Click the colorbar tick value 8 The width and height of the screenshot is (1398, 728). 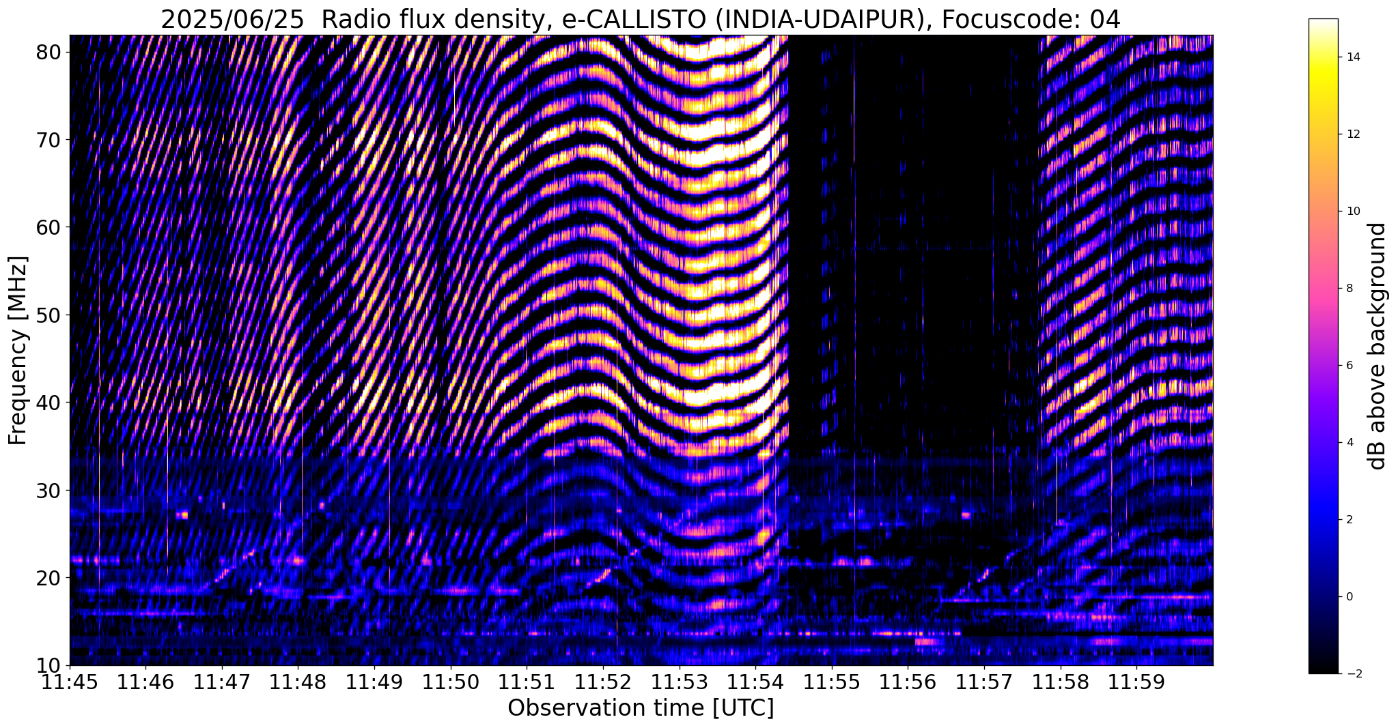pyautogui.click(x=1349, y=289)
